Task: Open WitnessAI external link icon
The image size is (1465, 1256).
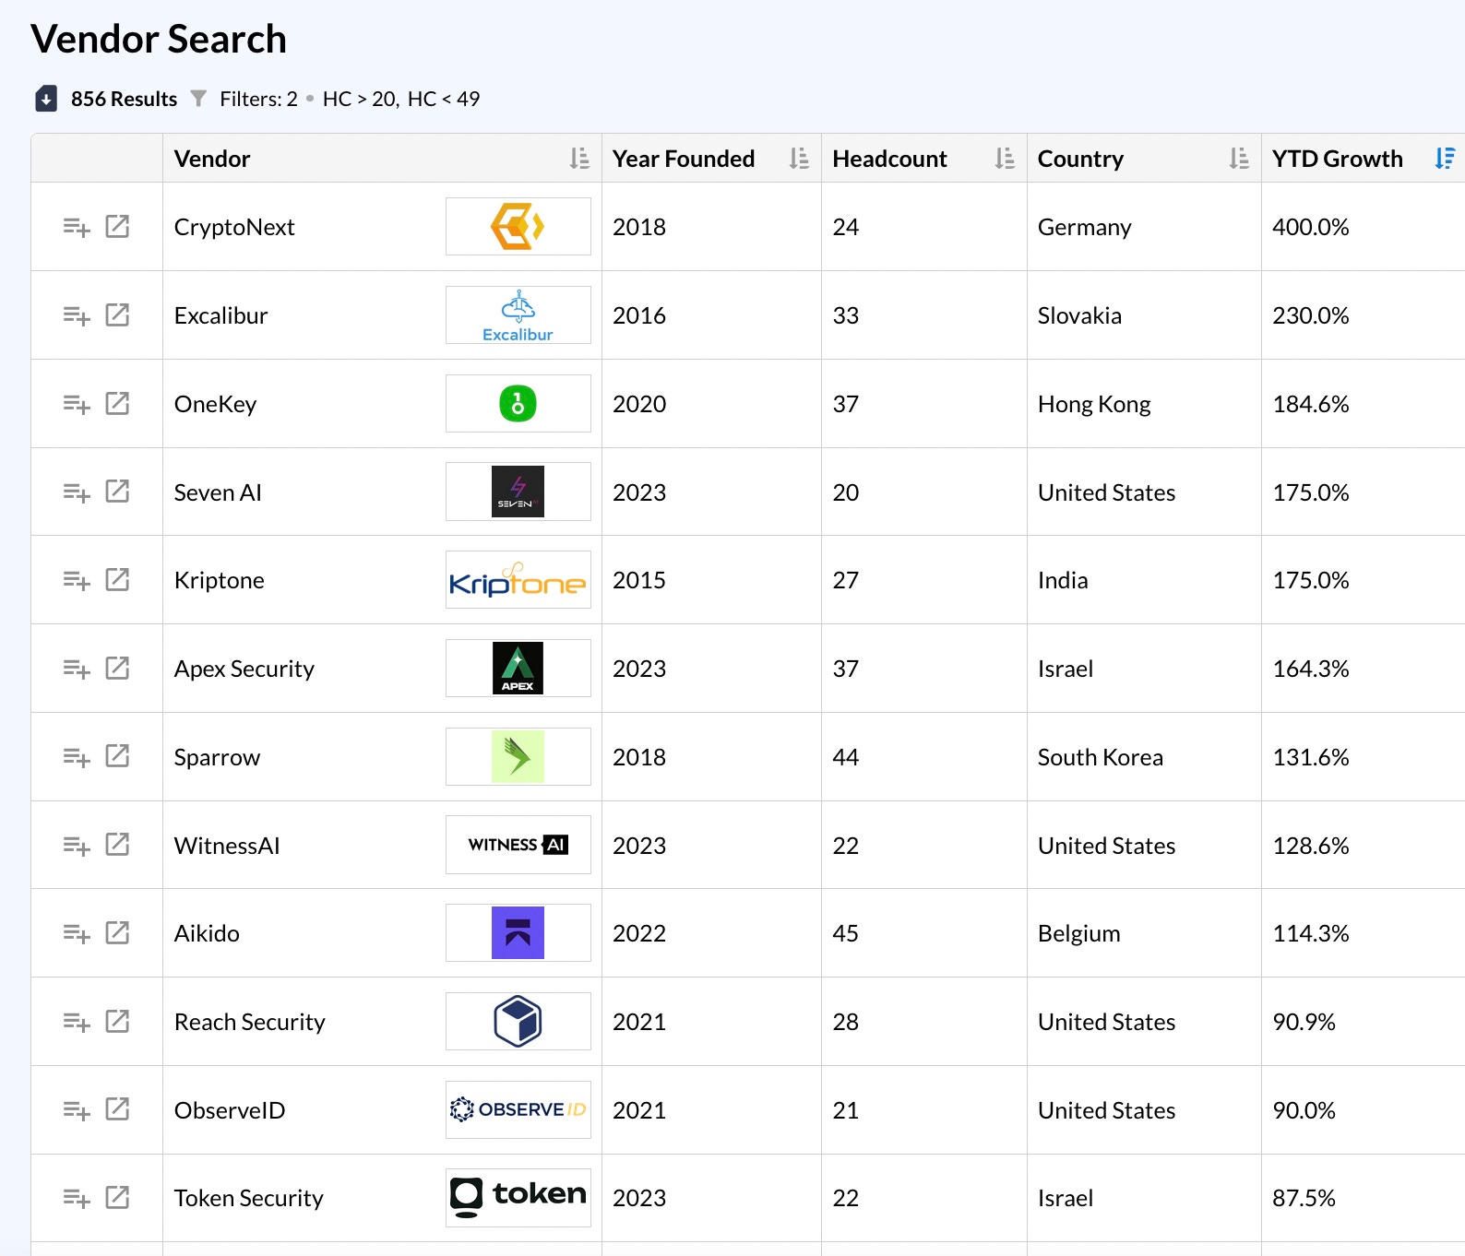Action: click(117, 844)
